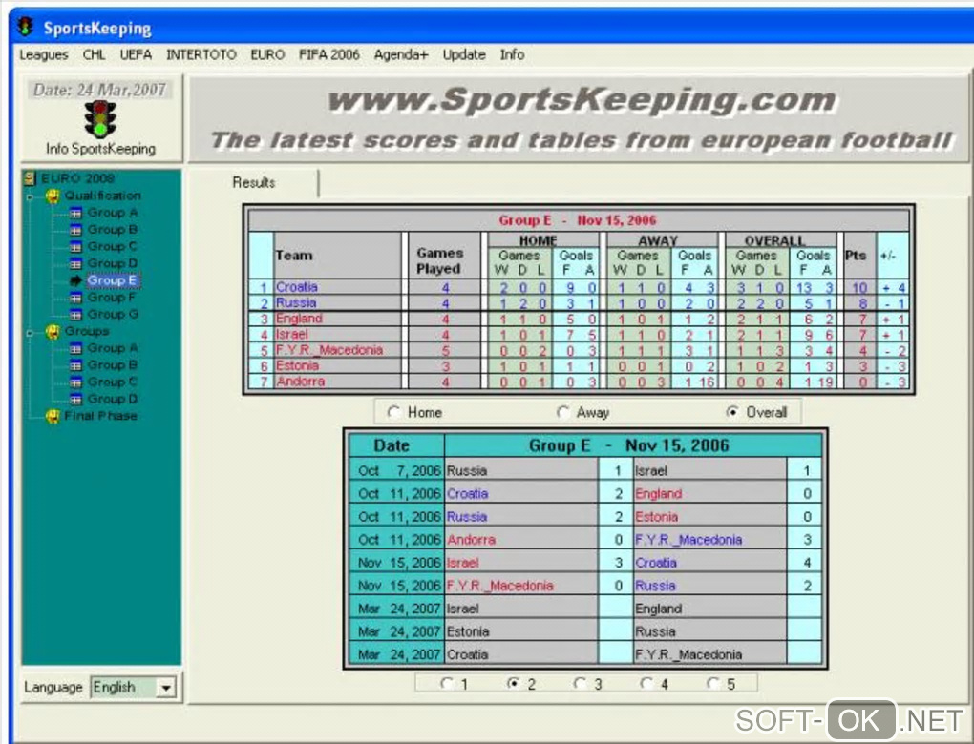The height and width of the screenshot is (744, 974).
Task: Click Croatia in Mar 24 fixture row
Action: point(467,654)
